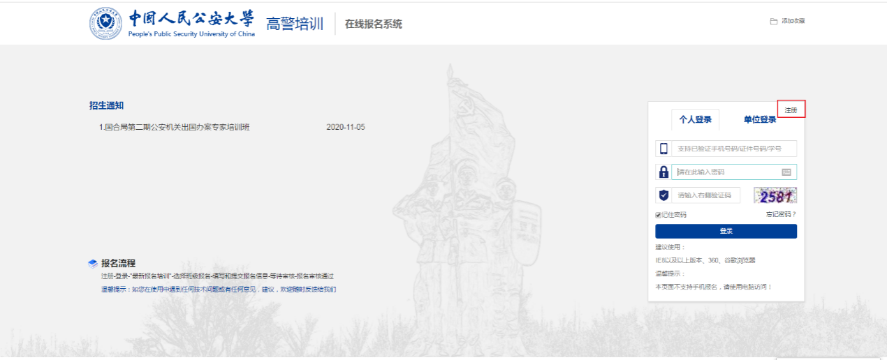The height and width of the screenshot is (360, 887).
Task: Toggle the 记住密码 checkbox
Action: coord(658,215)
